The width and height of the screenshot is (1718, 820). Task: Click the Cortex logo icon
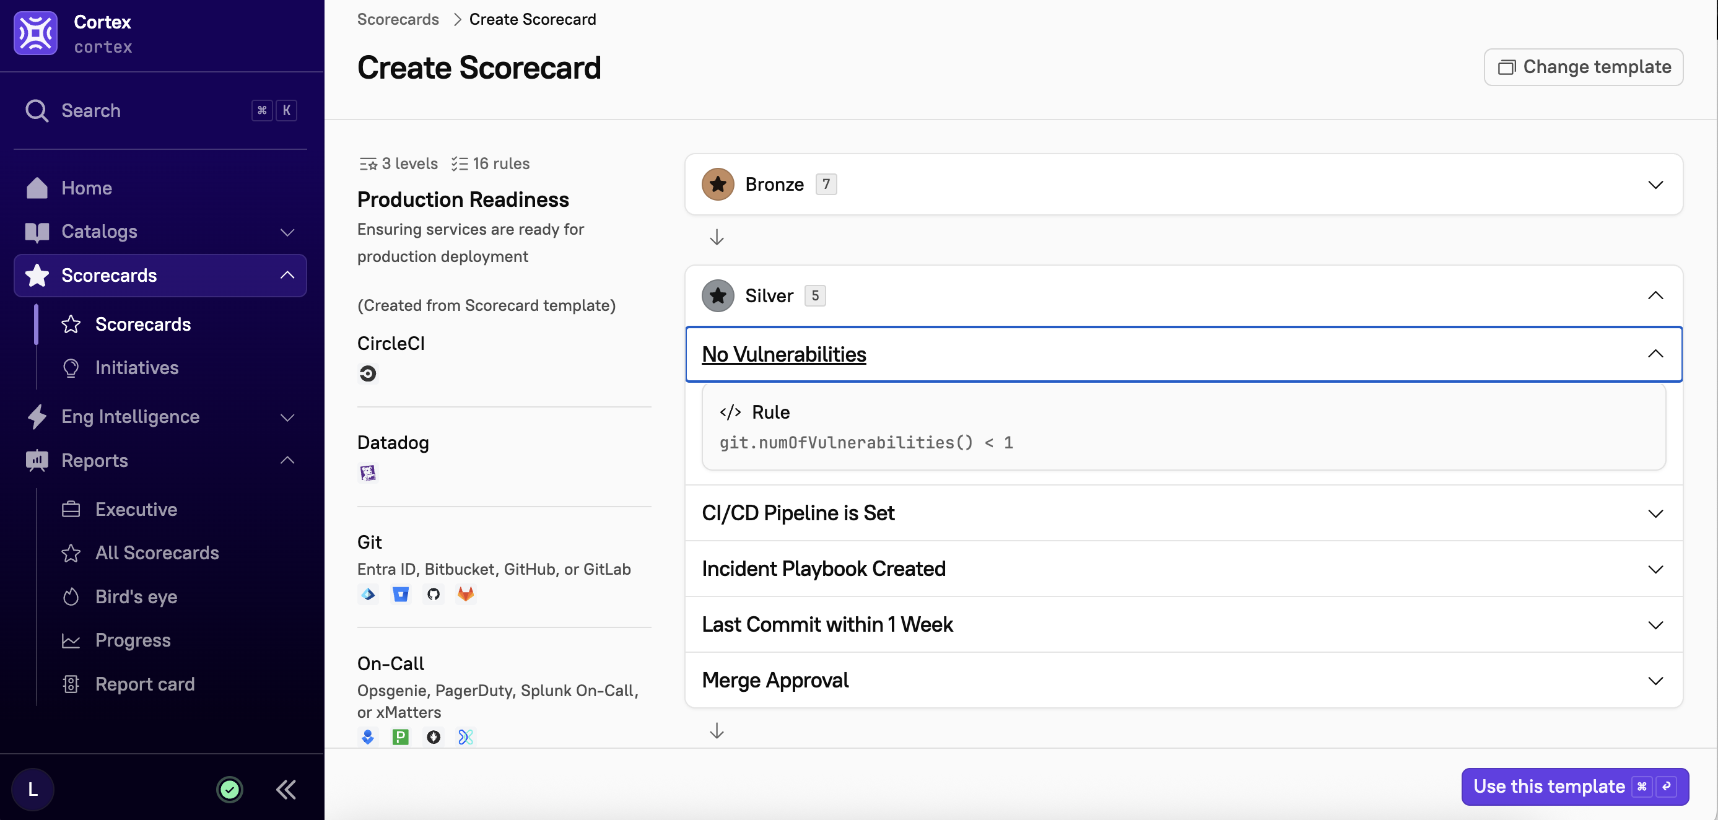click(x=35, y=33)
